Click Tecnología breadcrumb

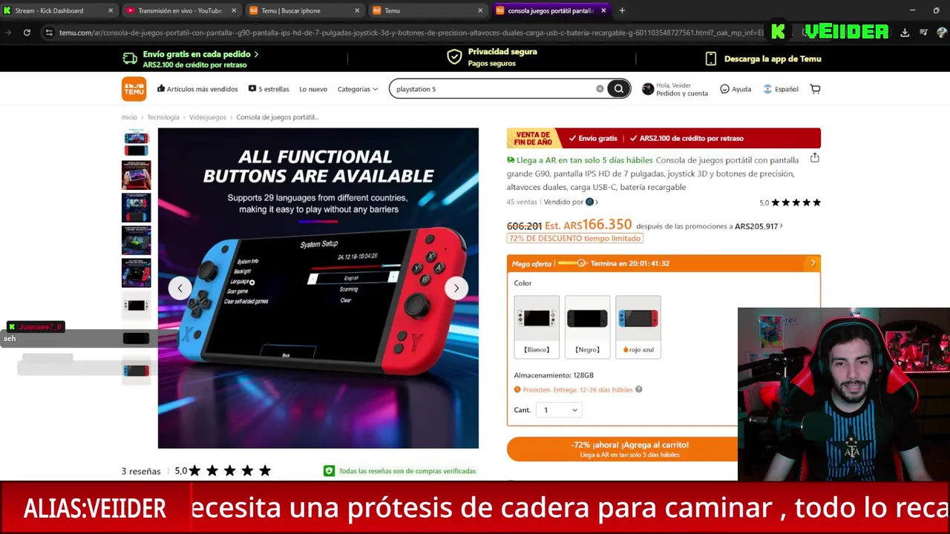(163, 117)
